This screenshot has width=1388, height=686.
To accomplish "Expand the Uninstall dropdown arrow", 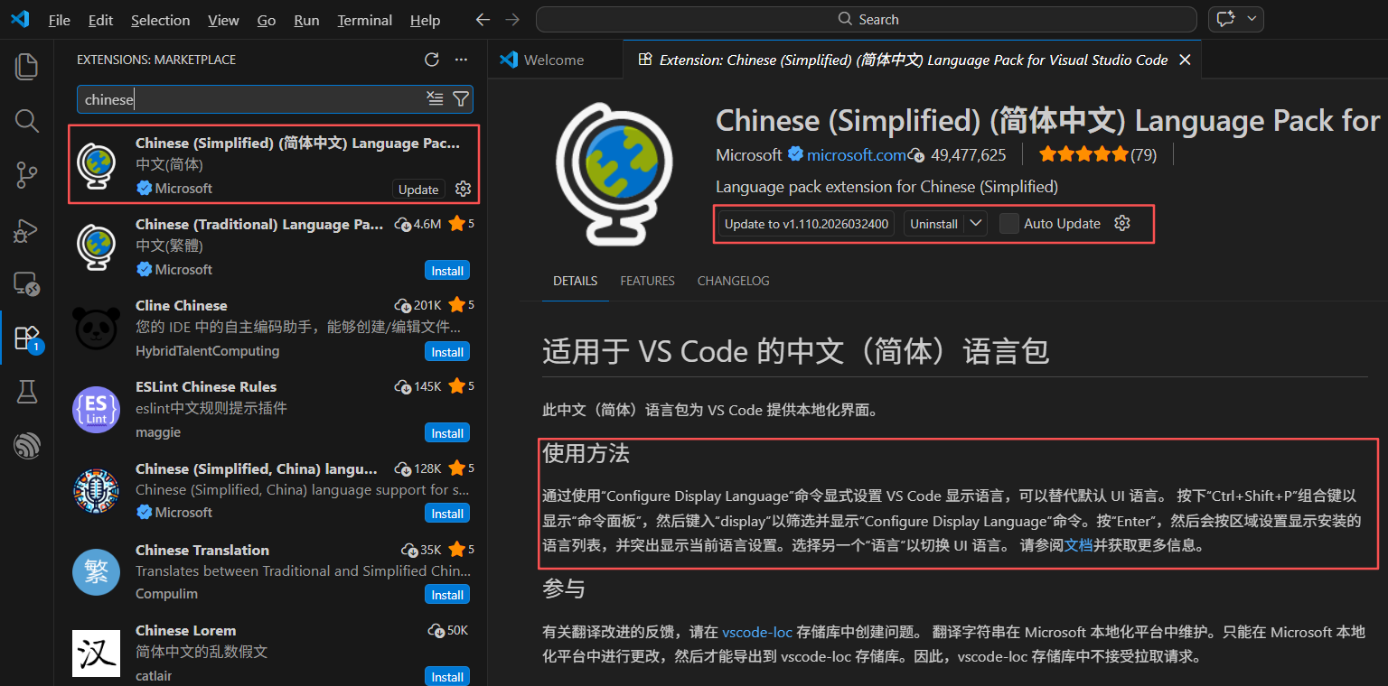I will (975, 223).
